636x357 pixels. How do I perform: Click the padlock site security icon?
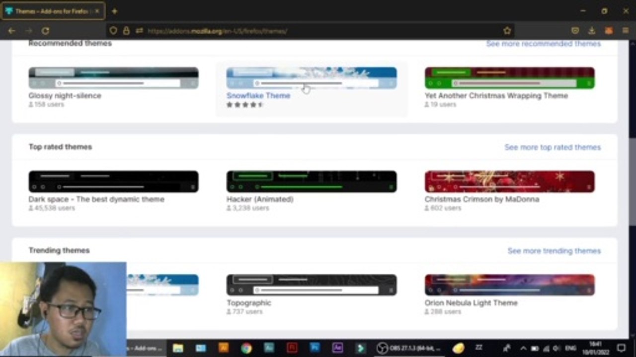tap(126, 31)
